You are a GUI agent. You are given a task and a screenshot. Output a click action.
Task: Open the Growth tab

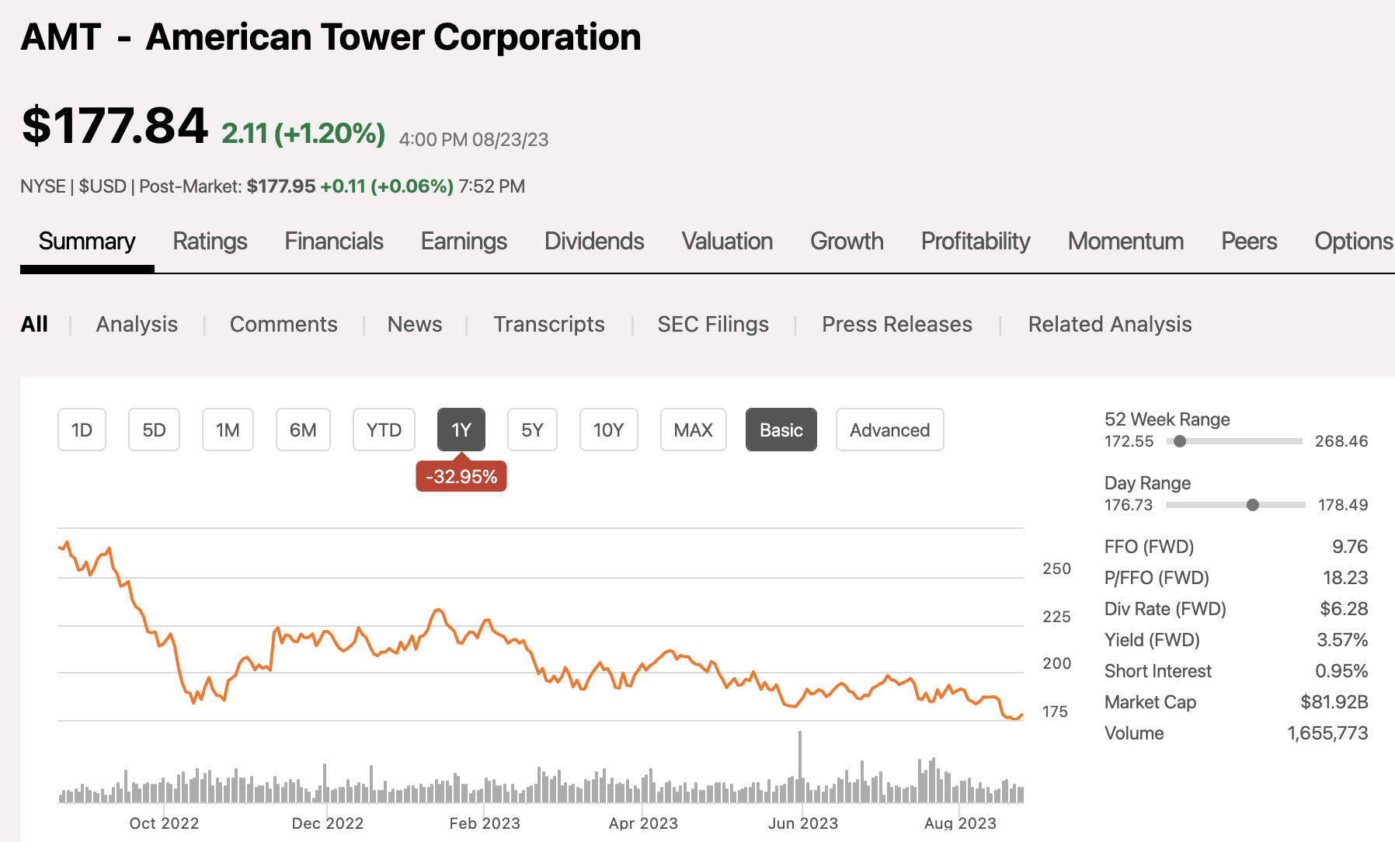click(x=847, y=242)
